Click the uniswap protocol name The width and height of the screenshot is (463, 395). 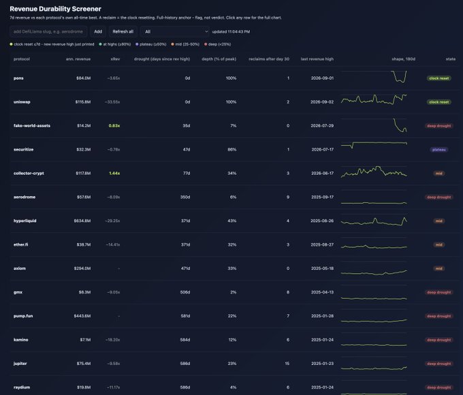pyautogui.click(x=22, y=102)
